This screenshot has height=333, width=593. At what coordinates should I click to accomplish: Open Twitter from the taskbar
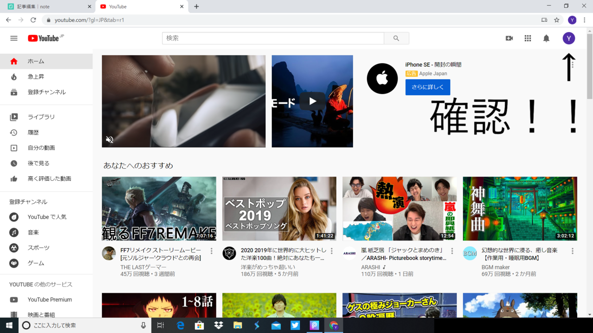295,326
